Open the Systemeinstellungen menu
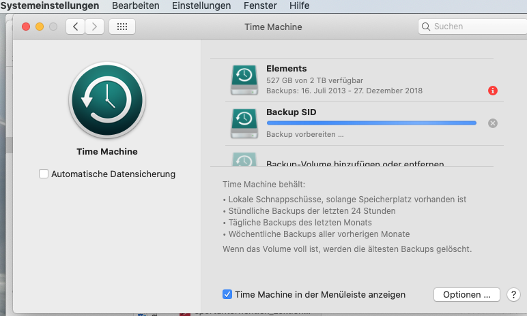527x316 pixels. point(50,5)
